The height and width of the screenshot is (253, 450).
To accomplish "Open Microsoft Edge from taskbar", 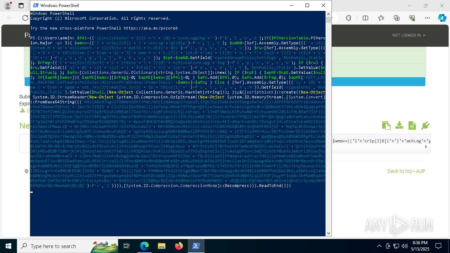I will point(144,246).
